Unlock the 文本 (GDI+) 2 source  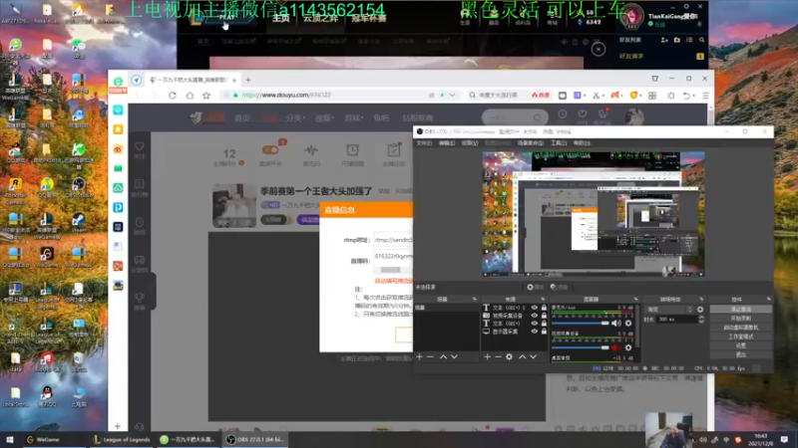pos(544,308)
